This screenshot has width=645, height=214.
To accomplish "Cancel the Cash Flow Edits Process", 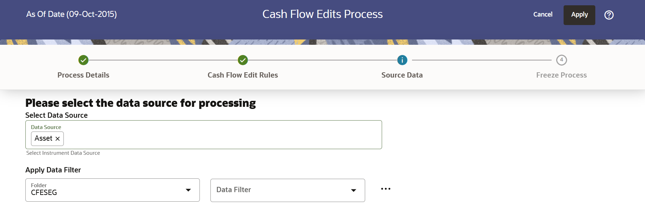I will point(543,14).
